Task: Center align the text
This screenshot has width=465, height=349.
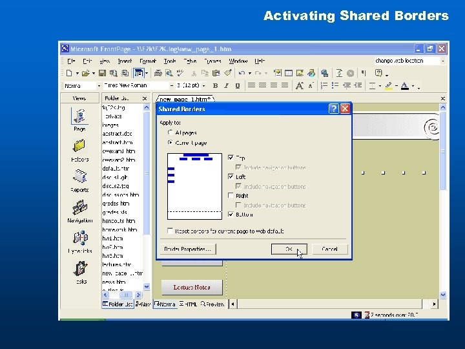Action: click(x=262, y=85)
